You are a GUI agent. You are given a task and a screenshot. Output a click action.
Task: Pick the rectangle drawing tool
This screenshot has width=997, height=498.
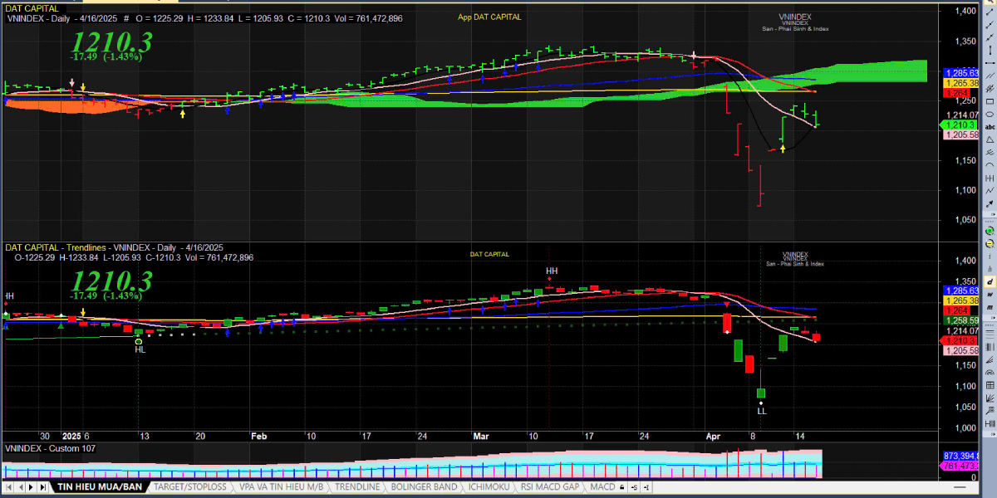click(x=990, y=101)
